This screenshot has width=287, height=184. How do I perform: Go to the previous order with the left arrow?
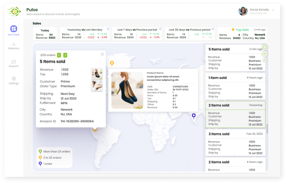[x=59, y=55]
